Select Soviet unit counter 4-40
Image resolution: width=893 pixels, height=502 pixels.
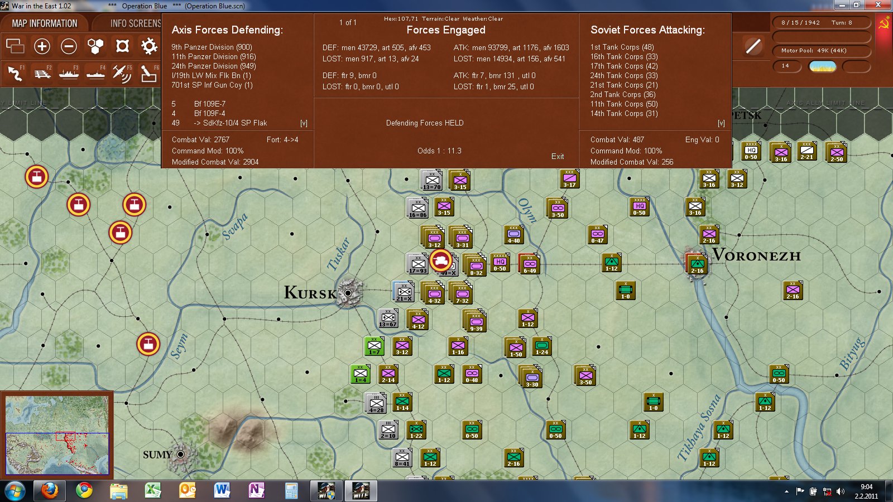click(x=513, y=234)
